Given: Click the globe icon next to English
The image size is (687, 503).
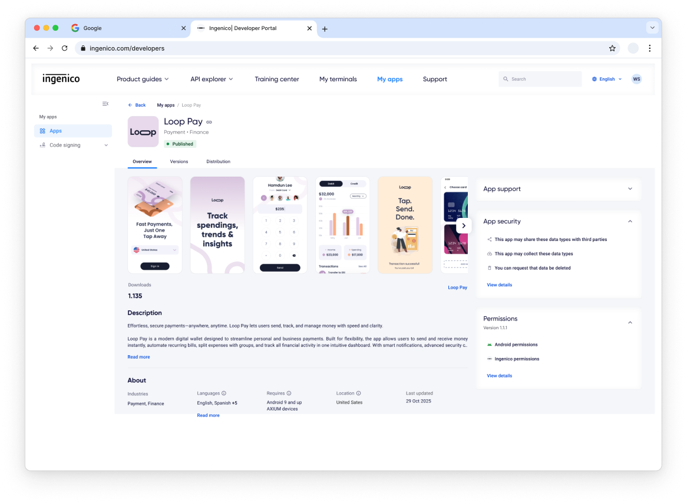Looking at the screenshot, I should [x=594, y=78].
